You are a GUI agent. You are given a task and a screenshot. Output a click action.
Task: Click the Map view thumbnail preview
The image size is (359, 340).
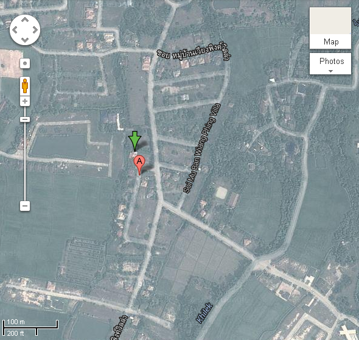click(330, 21)
